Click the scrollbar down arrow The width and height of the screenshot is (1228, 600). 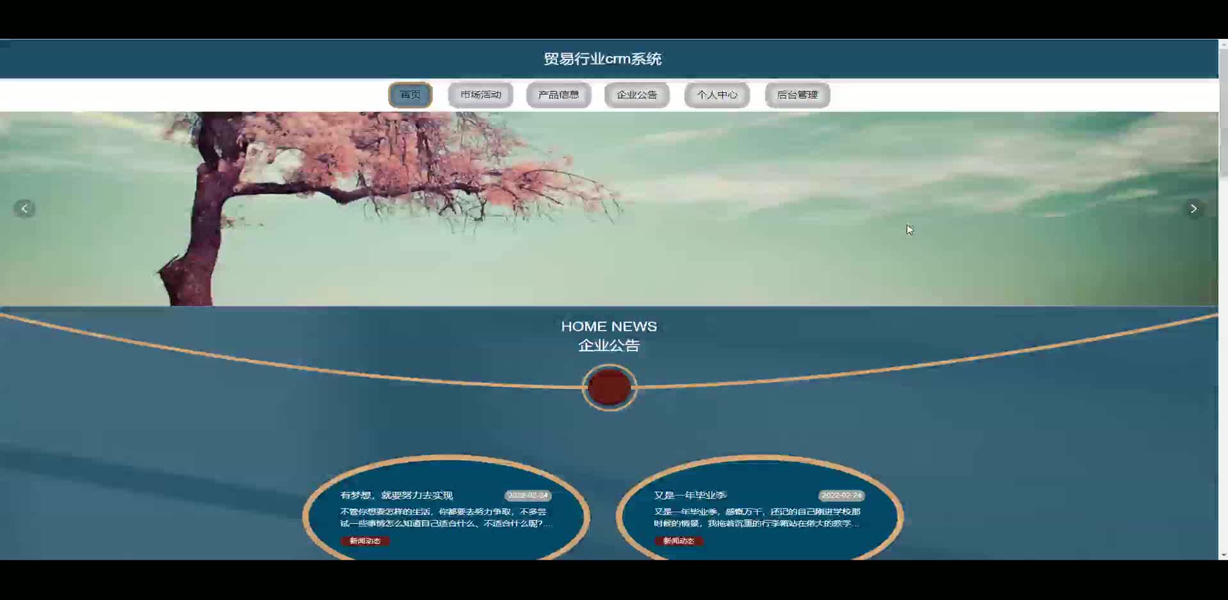(x=1223, y=555)
